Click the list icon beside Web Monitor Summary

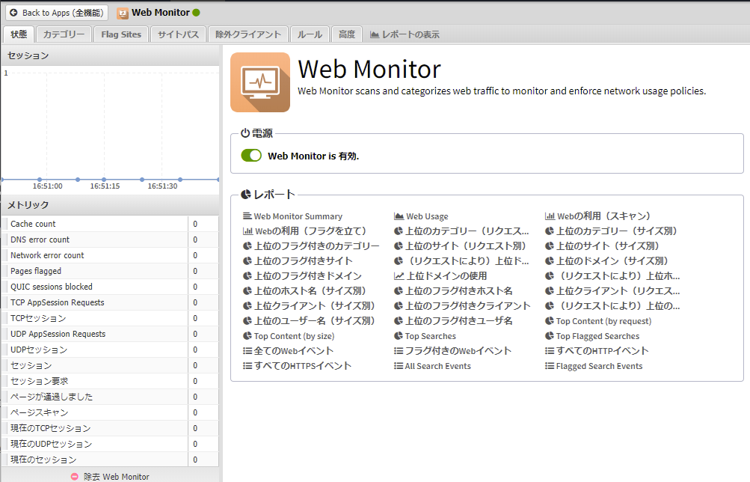click(248, 216)
